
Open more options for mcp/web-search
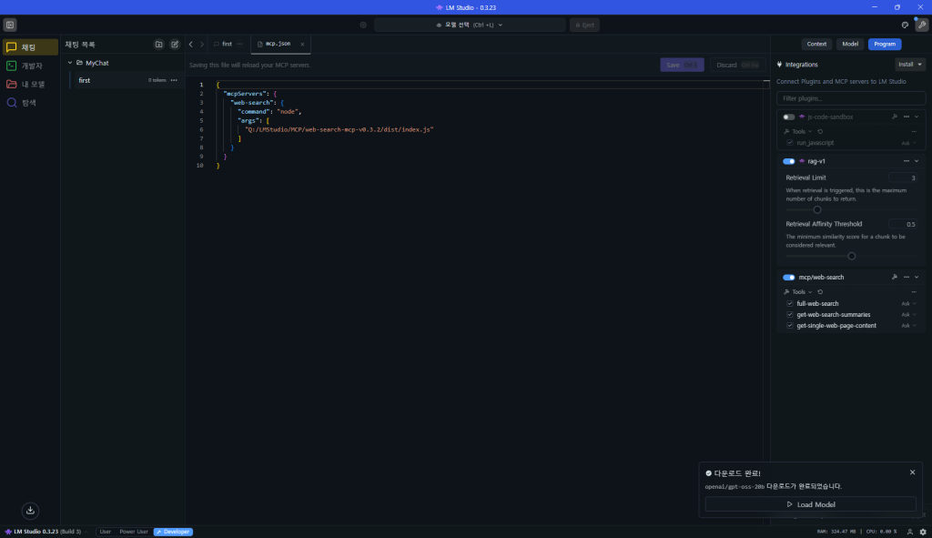point(907,277)
